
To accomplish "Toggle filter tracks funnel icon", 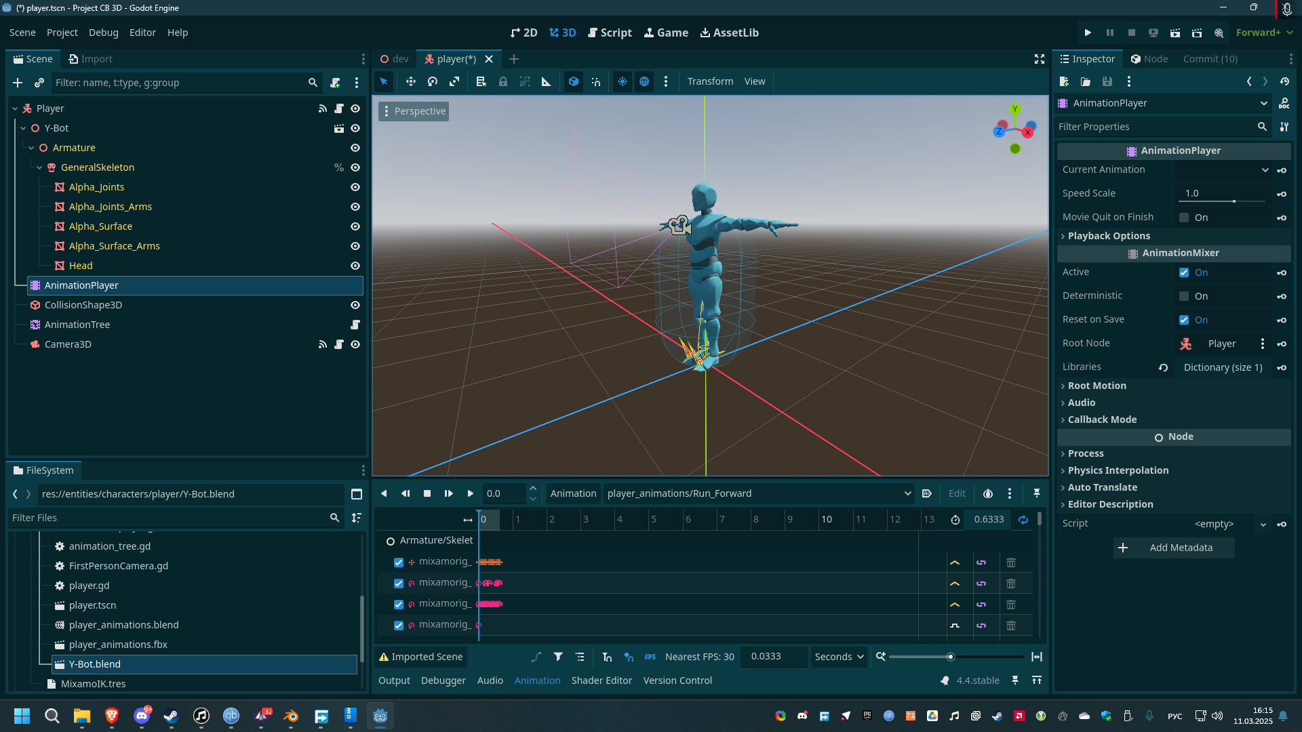I will coord(558,657).
